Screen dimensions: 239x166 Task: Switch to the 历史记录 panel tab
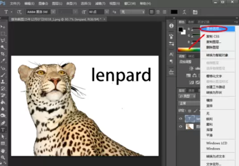point(203,22)
